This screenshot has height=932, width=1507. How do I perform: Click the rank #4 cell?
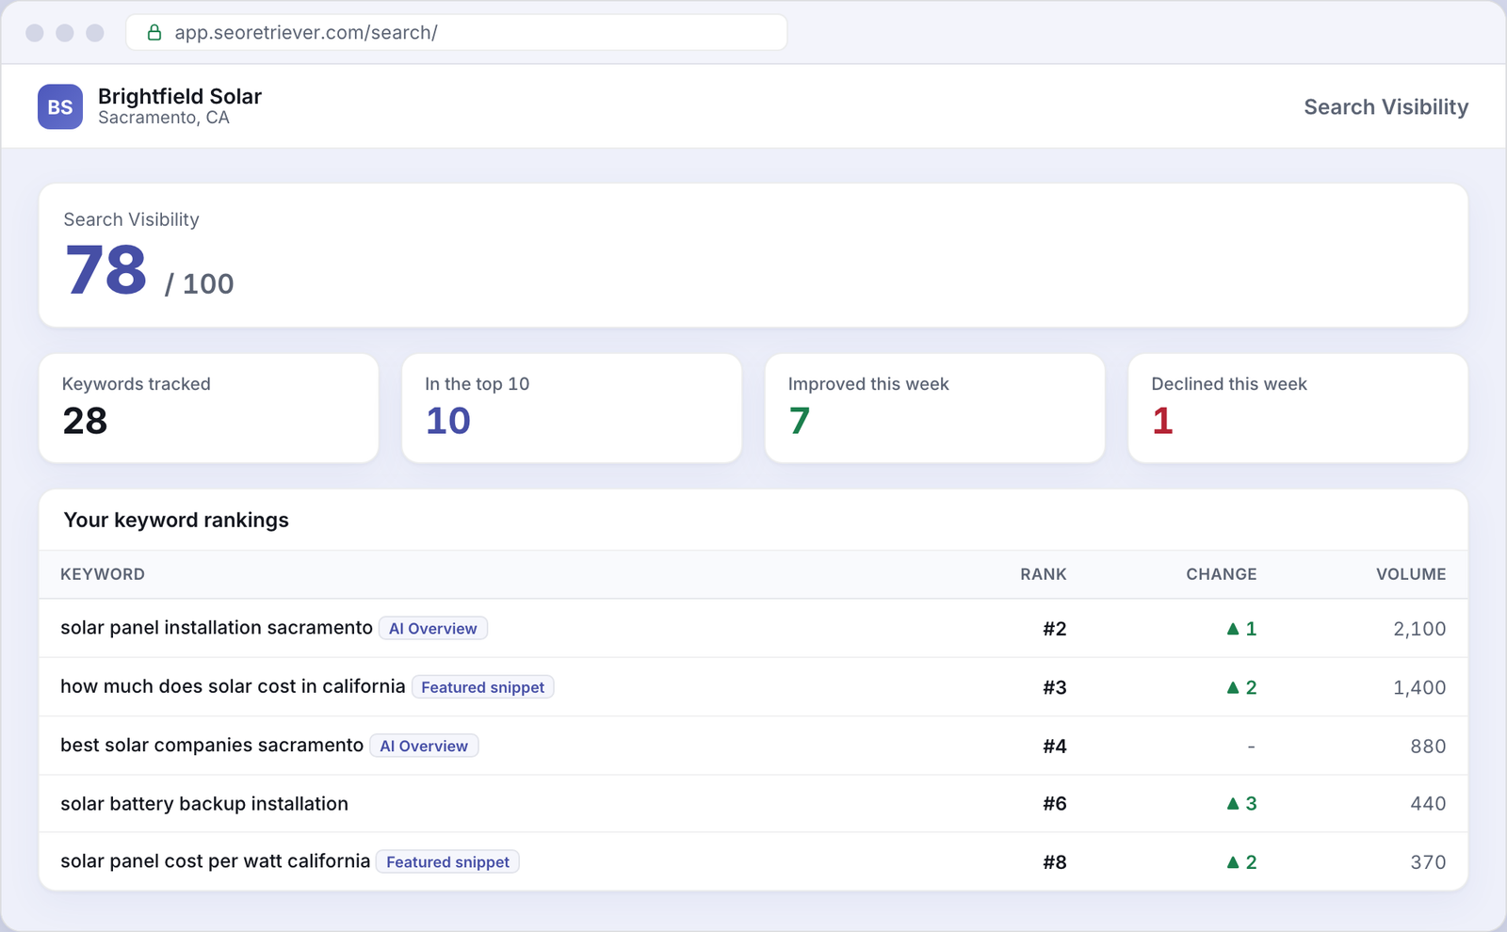(x=1055, y=747)
